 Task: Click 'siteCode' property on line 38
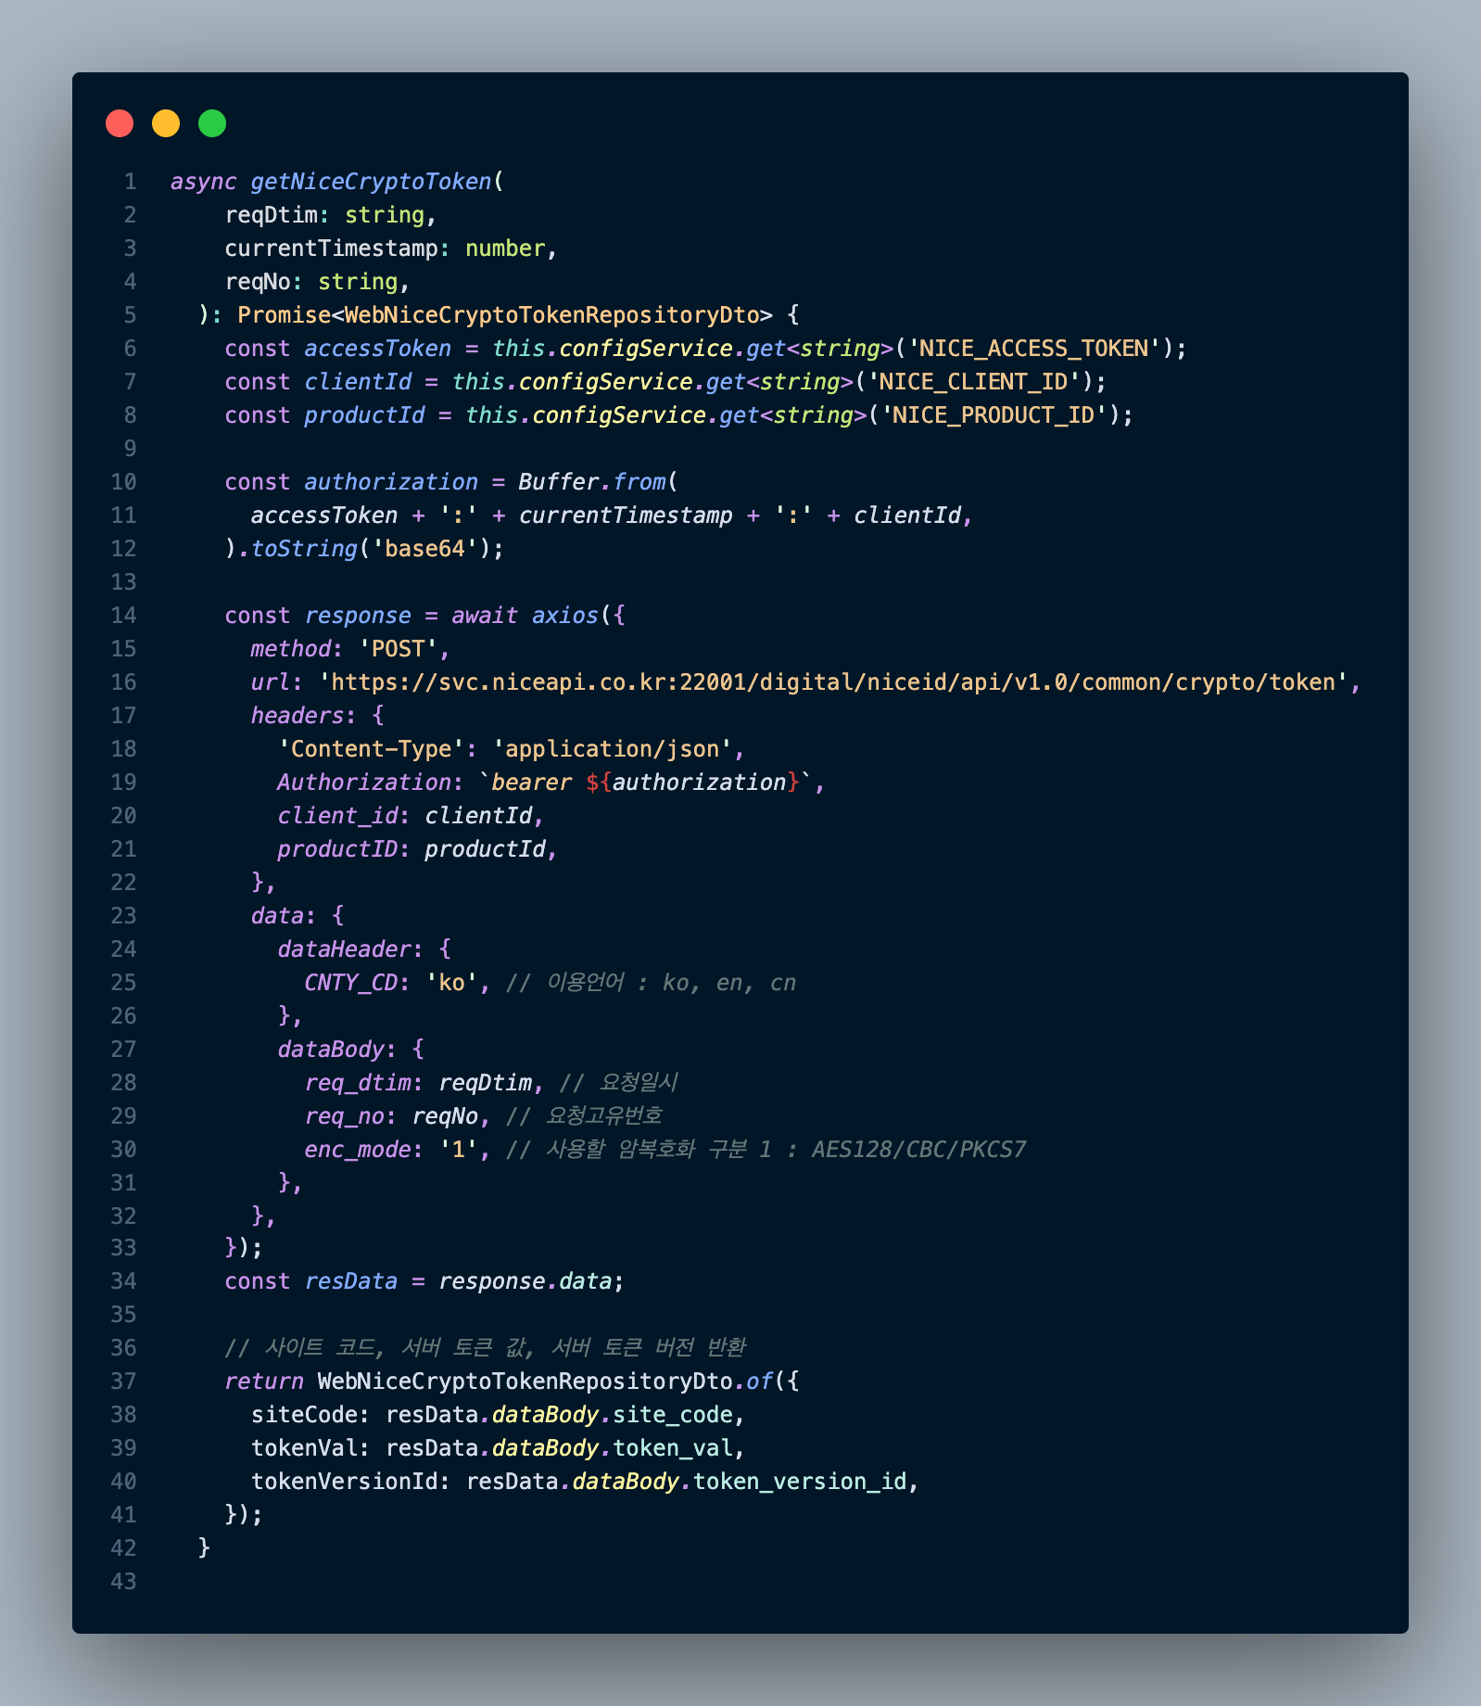(x=304, y=1415)
